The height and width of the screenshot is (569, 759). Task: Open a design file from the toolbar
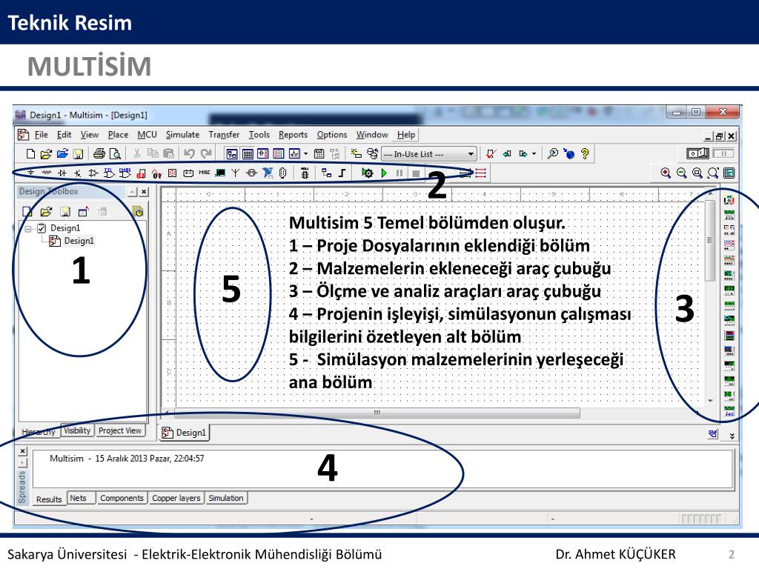(46, 154)
